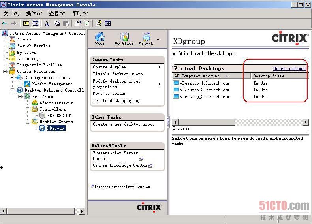Collapse the Controllers tree node
The height and width of the screenshot is (224, 312).
point(28,109)
